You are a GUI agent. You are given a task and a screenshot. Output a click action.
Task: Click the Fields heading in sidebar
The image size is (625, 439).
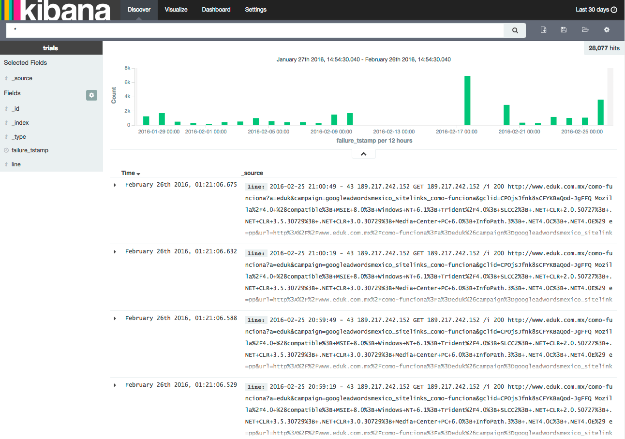[x=12, y=93]
